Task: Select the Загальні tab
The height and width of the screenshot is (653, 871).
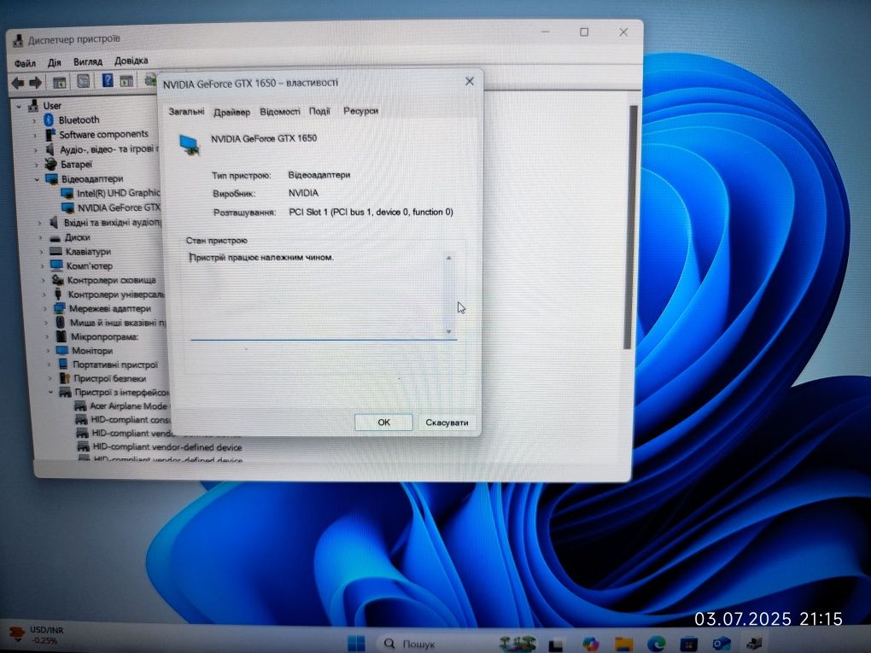Action: (186, 112)
